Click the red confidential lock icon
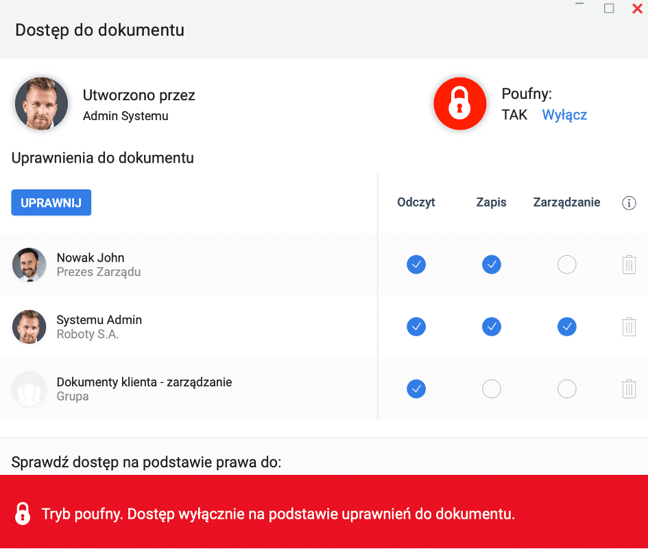The image size is (648, 549). pos(459,104)
